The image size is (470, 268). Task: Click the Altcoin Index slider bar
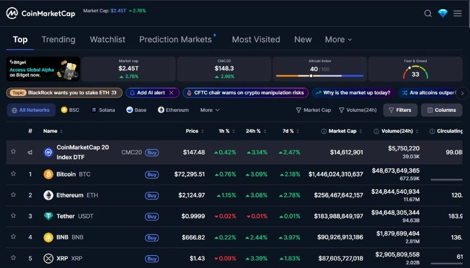click(320, 76)
